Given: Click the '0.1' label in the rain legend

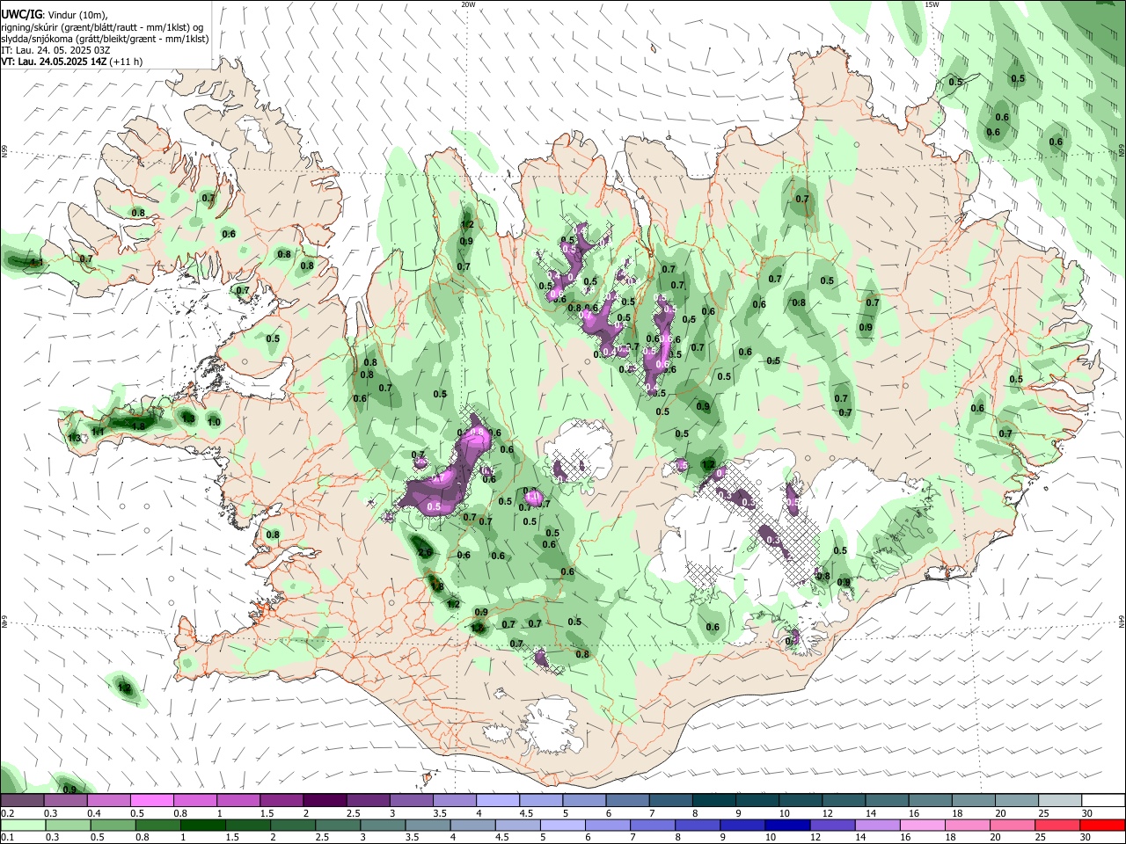Looking at the screenshot, I should pos(8,838).
